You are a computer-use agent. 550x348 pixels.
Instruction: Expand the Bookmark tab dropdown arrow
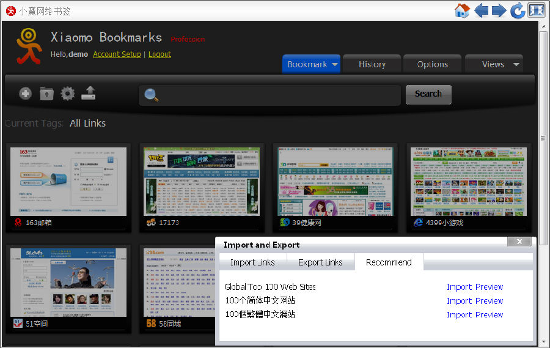click(335, 65)
